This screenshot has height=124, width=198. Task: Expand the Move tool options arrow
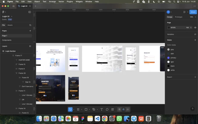click(74, 110)
